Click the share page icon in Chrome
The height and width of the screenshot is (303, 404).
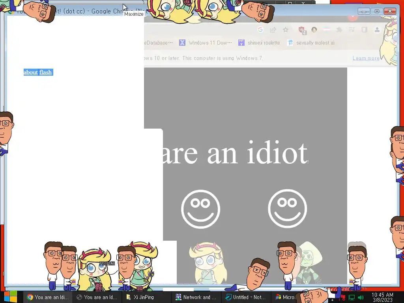tap(273, 30)
